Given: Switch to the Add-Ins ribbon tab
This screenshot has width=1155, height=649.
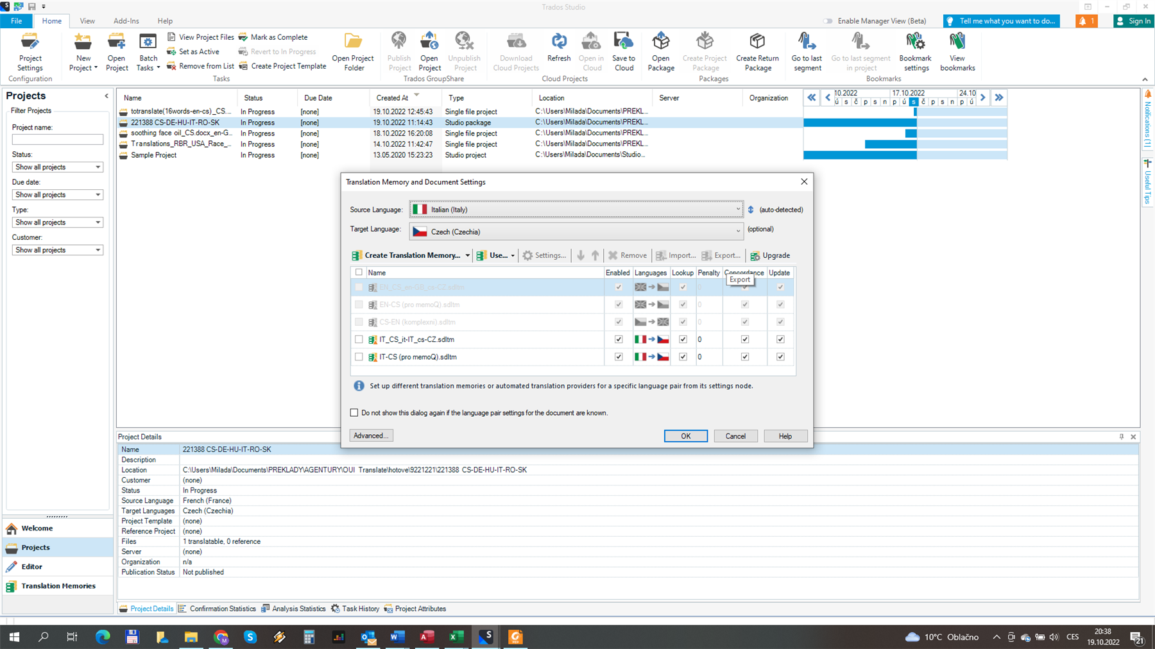Looking at the screenshot, I should pyautogui.click(x=126, y=21).
